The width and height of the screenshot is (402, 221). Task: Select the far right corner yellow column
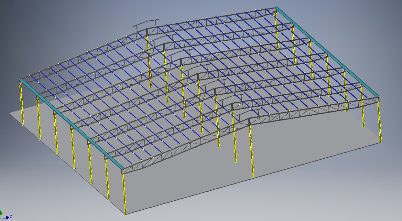tap(380, 122)
